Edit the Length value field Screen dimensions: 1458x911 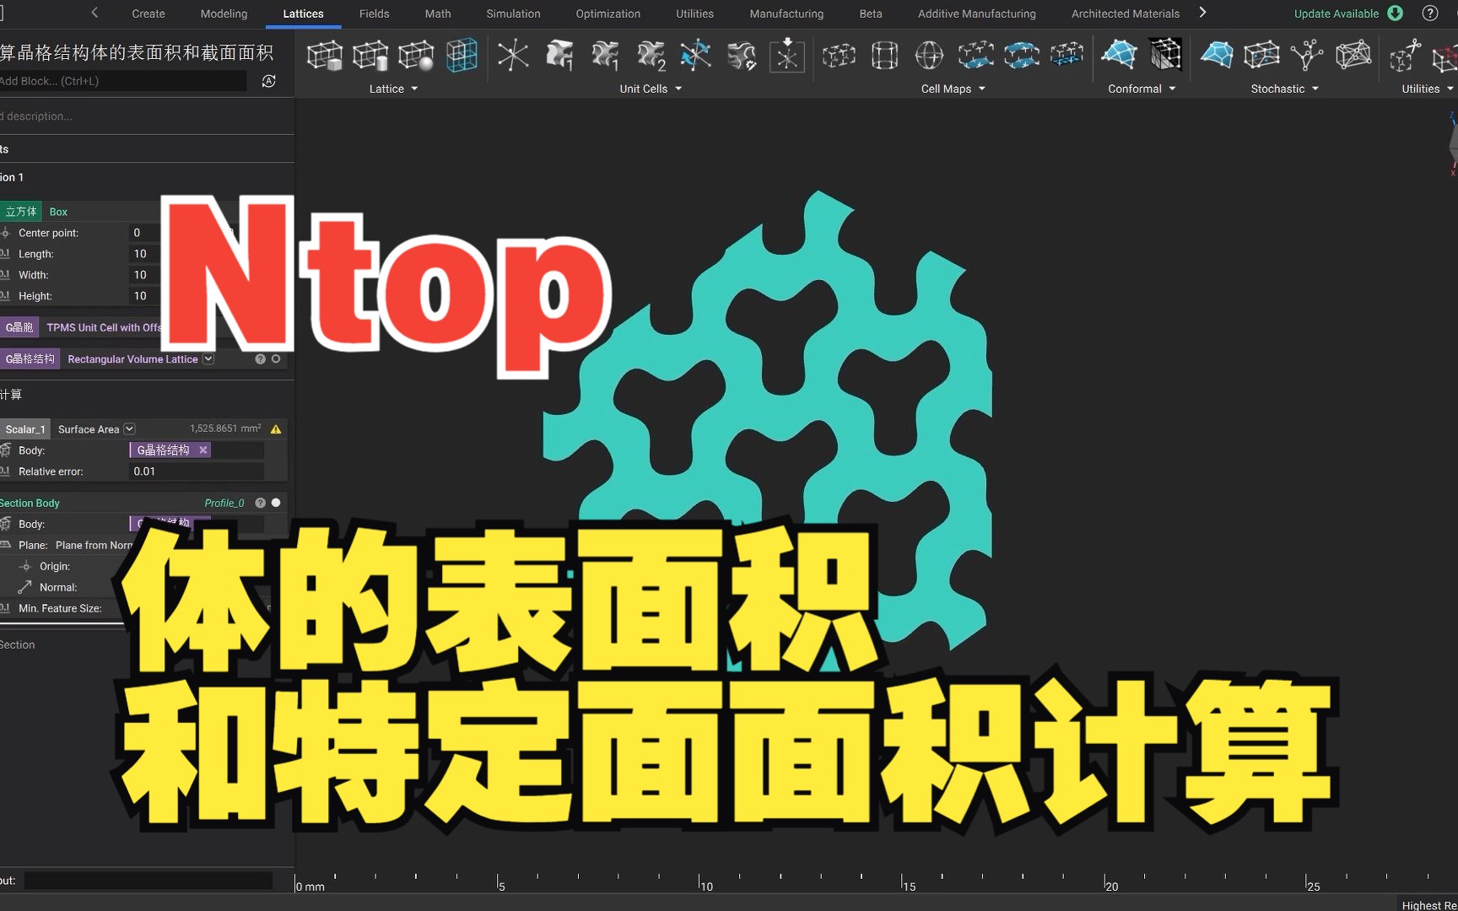pos(143,254)
